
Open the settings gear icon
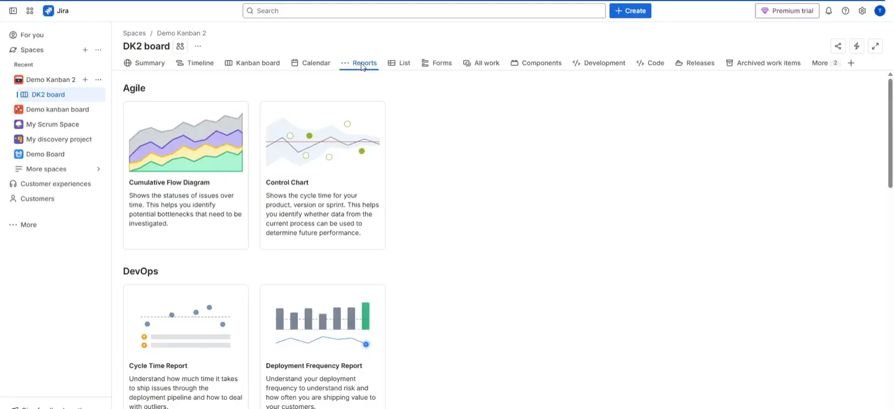point(862,11)
